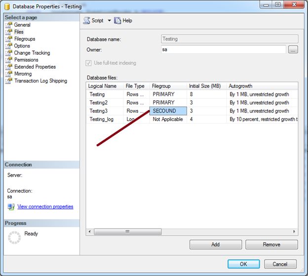Click PRIMARY filegroup of Testing2 row
Image resolution: width=308 pixels, height=276 pixels.
pyautogui.click(x=168, y=103)
